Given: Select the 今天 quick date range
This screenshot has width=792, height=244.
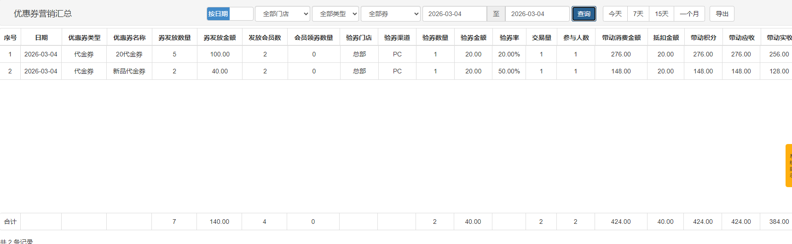Looking at the screenshot, I should click(615, 14).
